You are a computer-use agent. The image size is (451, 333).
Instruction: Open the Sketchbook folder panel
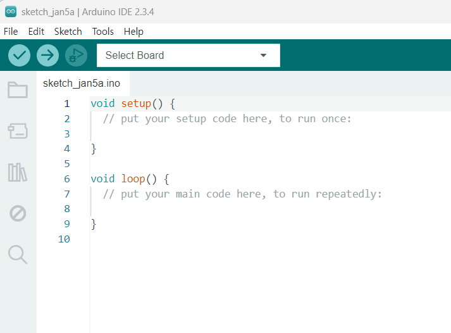click(18, 90)
